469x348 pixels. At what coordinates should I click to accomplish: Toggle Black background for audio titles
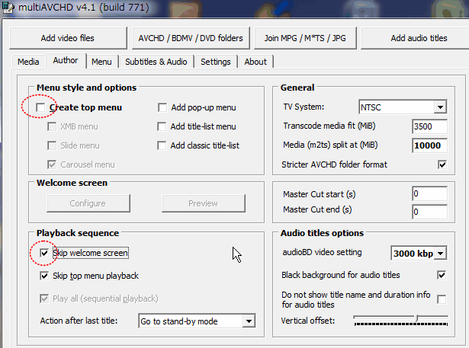click(x=442, y=274)
